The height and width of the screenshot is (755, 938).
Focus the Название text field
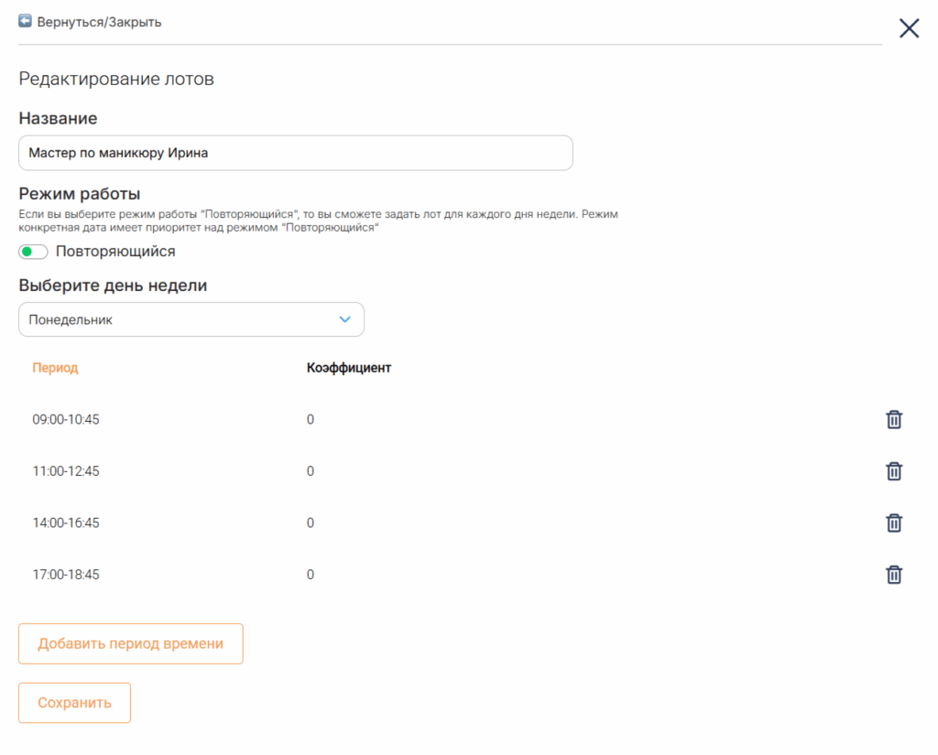pyautogui.click(x=296, y=153)
